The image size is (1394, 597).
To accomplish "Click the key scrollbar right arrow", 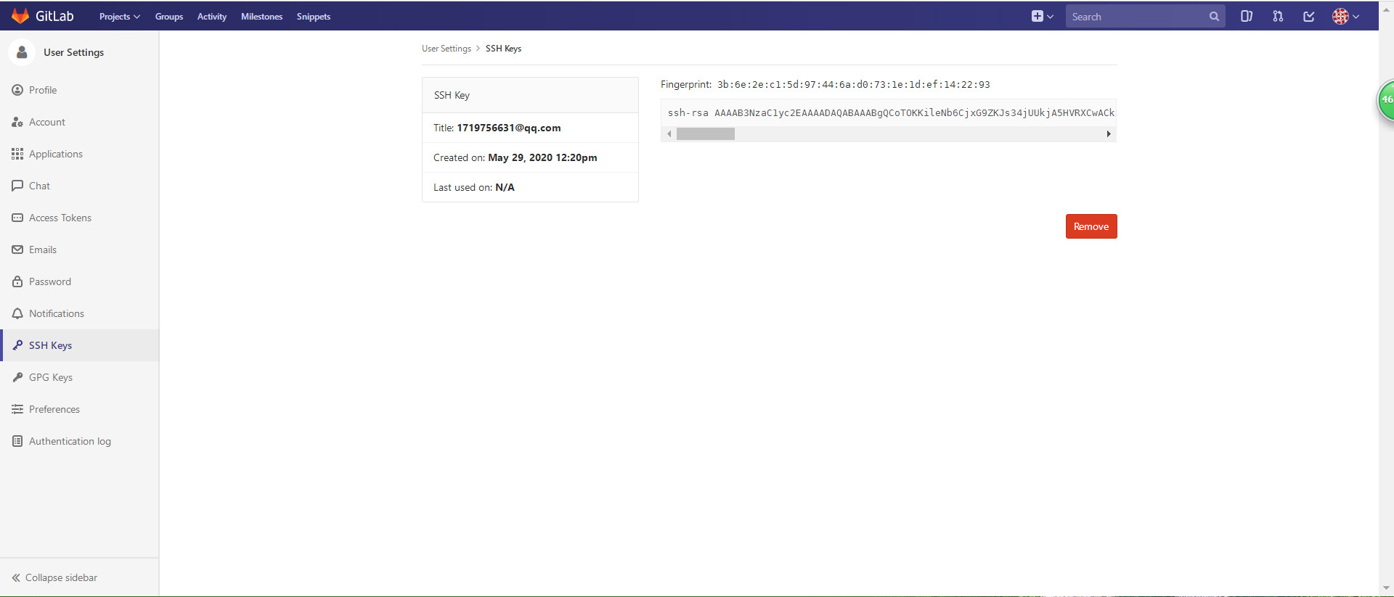I will point(1109,134).
